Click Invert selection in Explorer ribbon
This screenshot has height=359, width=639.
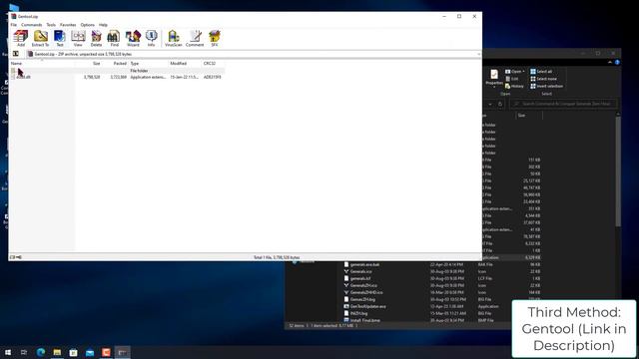click(x=547, y=86)
